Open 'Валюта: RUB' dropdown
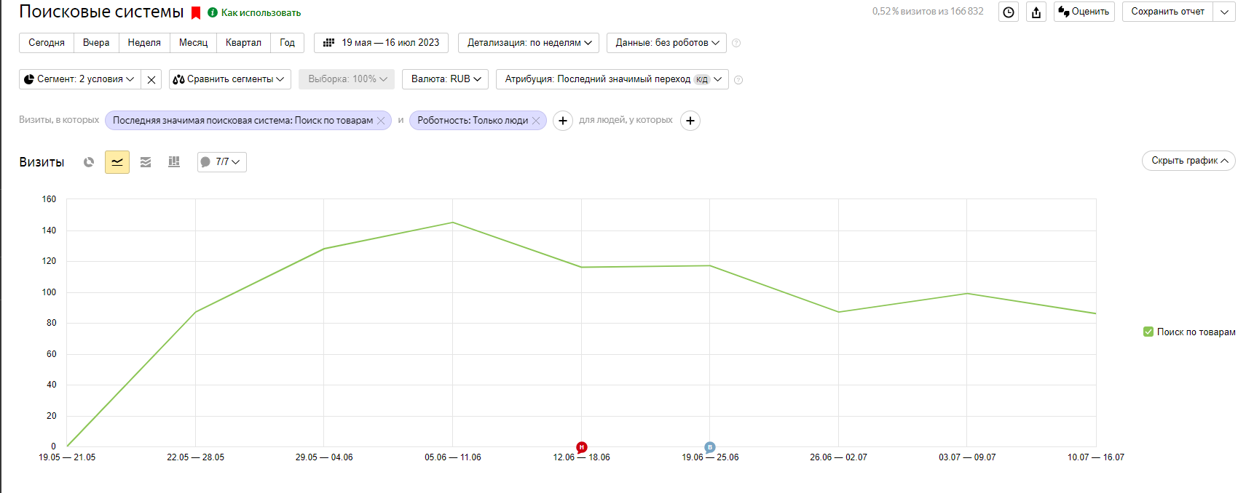 point(445,79)
